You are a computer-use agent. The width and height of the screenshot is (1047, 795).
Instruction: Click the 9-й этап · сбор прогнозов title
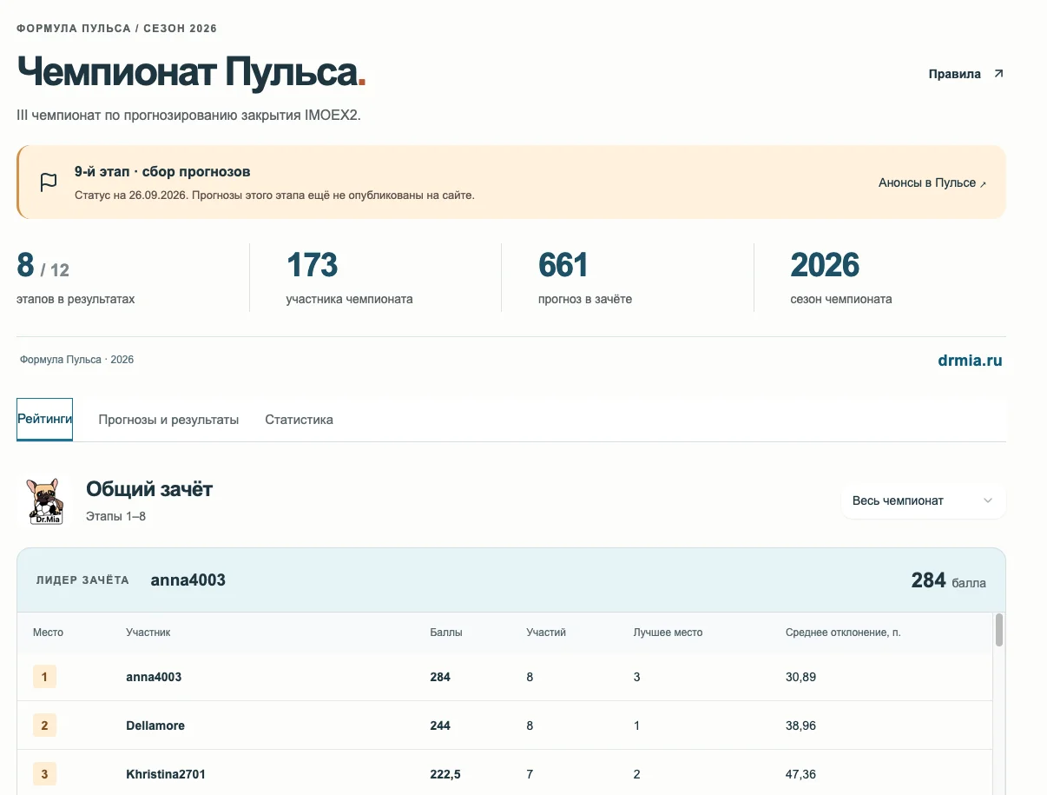coord(162,172)
